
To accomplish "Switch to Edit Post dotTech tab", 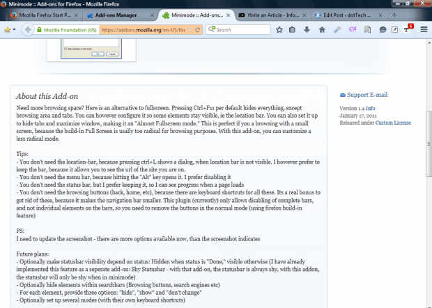I will coord(347,15).
